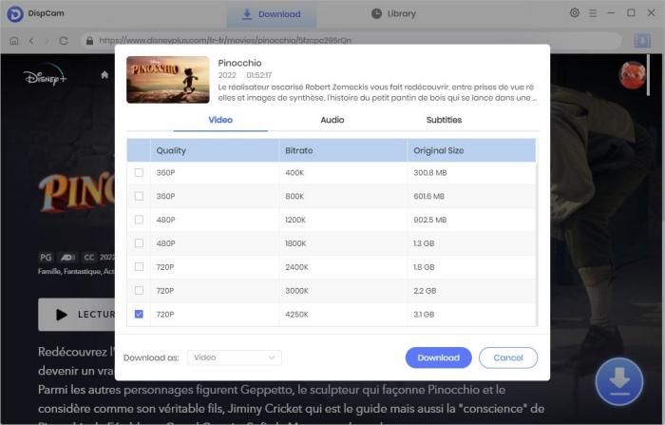The width and height of the screenshot is (665, 425).
Task: Reload the page with refresh icon
Action: click(x=64, y=41)
